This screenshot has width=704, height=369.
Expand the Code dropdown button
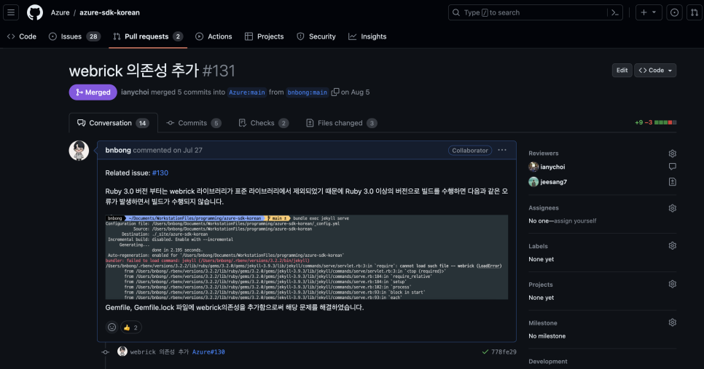[x=655, y=71]
